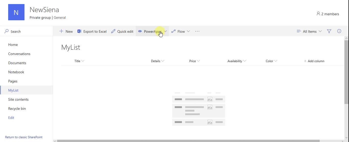Viewport: 349px width, 142px height.
Task: Click the plus icon beside New
Action: pos(61,31)
